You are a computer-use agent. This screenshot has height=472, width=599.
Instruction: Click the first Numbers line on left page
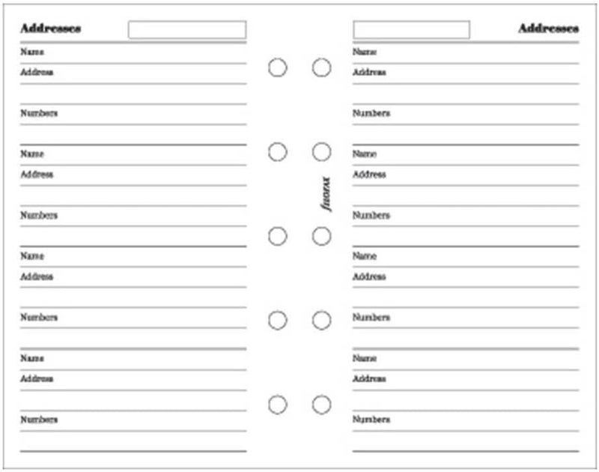(x=133, y=115)
